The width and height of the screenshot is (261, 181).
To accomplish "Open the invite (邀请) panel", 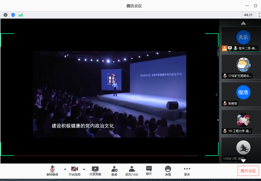I will coord(114,171).
